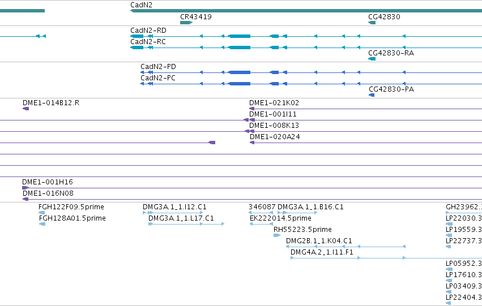
Task: Click the LP17610 EST label
Action: [464, 275]
